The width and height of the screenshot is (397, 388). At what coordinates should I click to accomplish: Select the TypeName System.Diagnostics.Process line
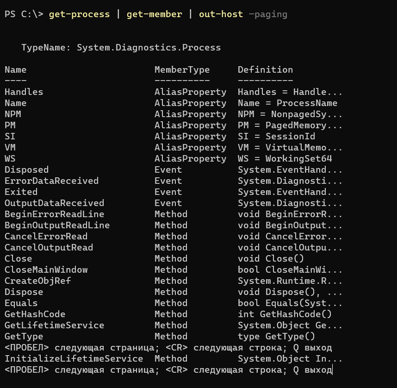[x=121, y=47]
